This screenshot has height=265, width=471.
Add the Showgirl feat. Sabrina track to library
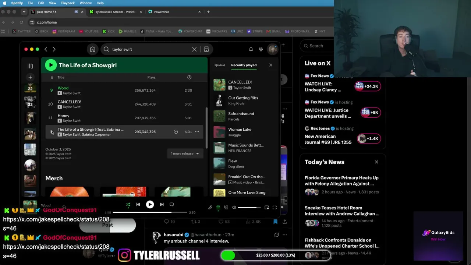[x=176, y=132]
